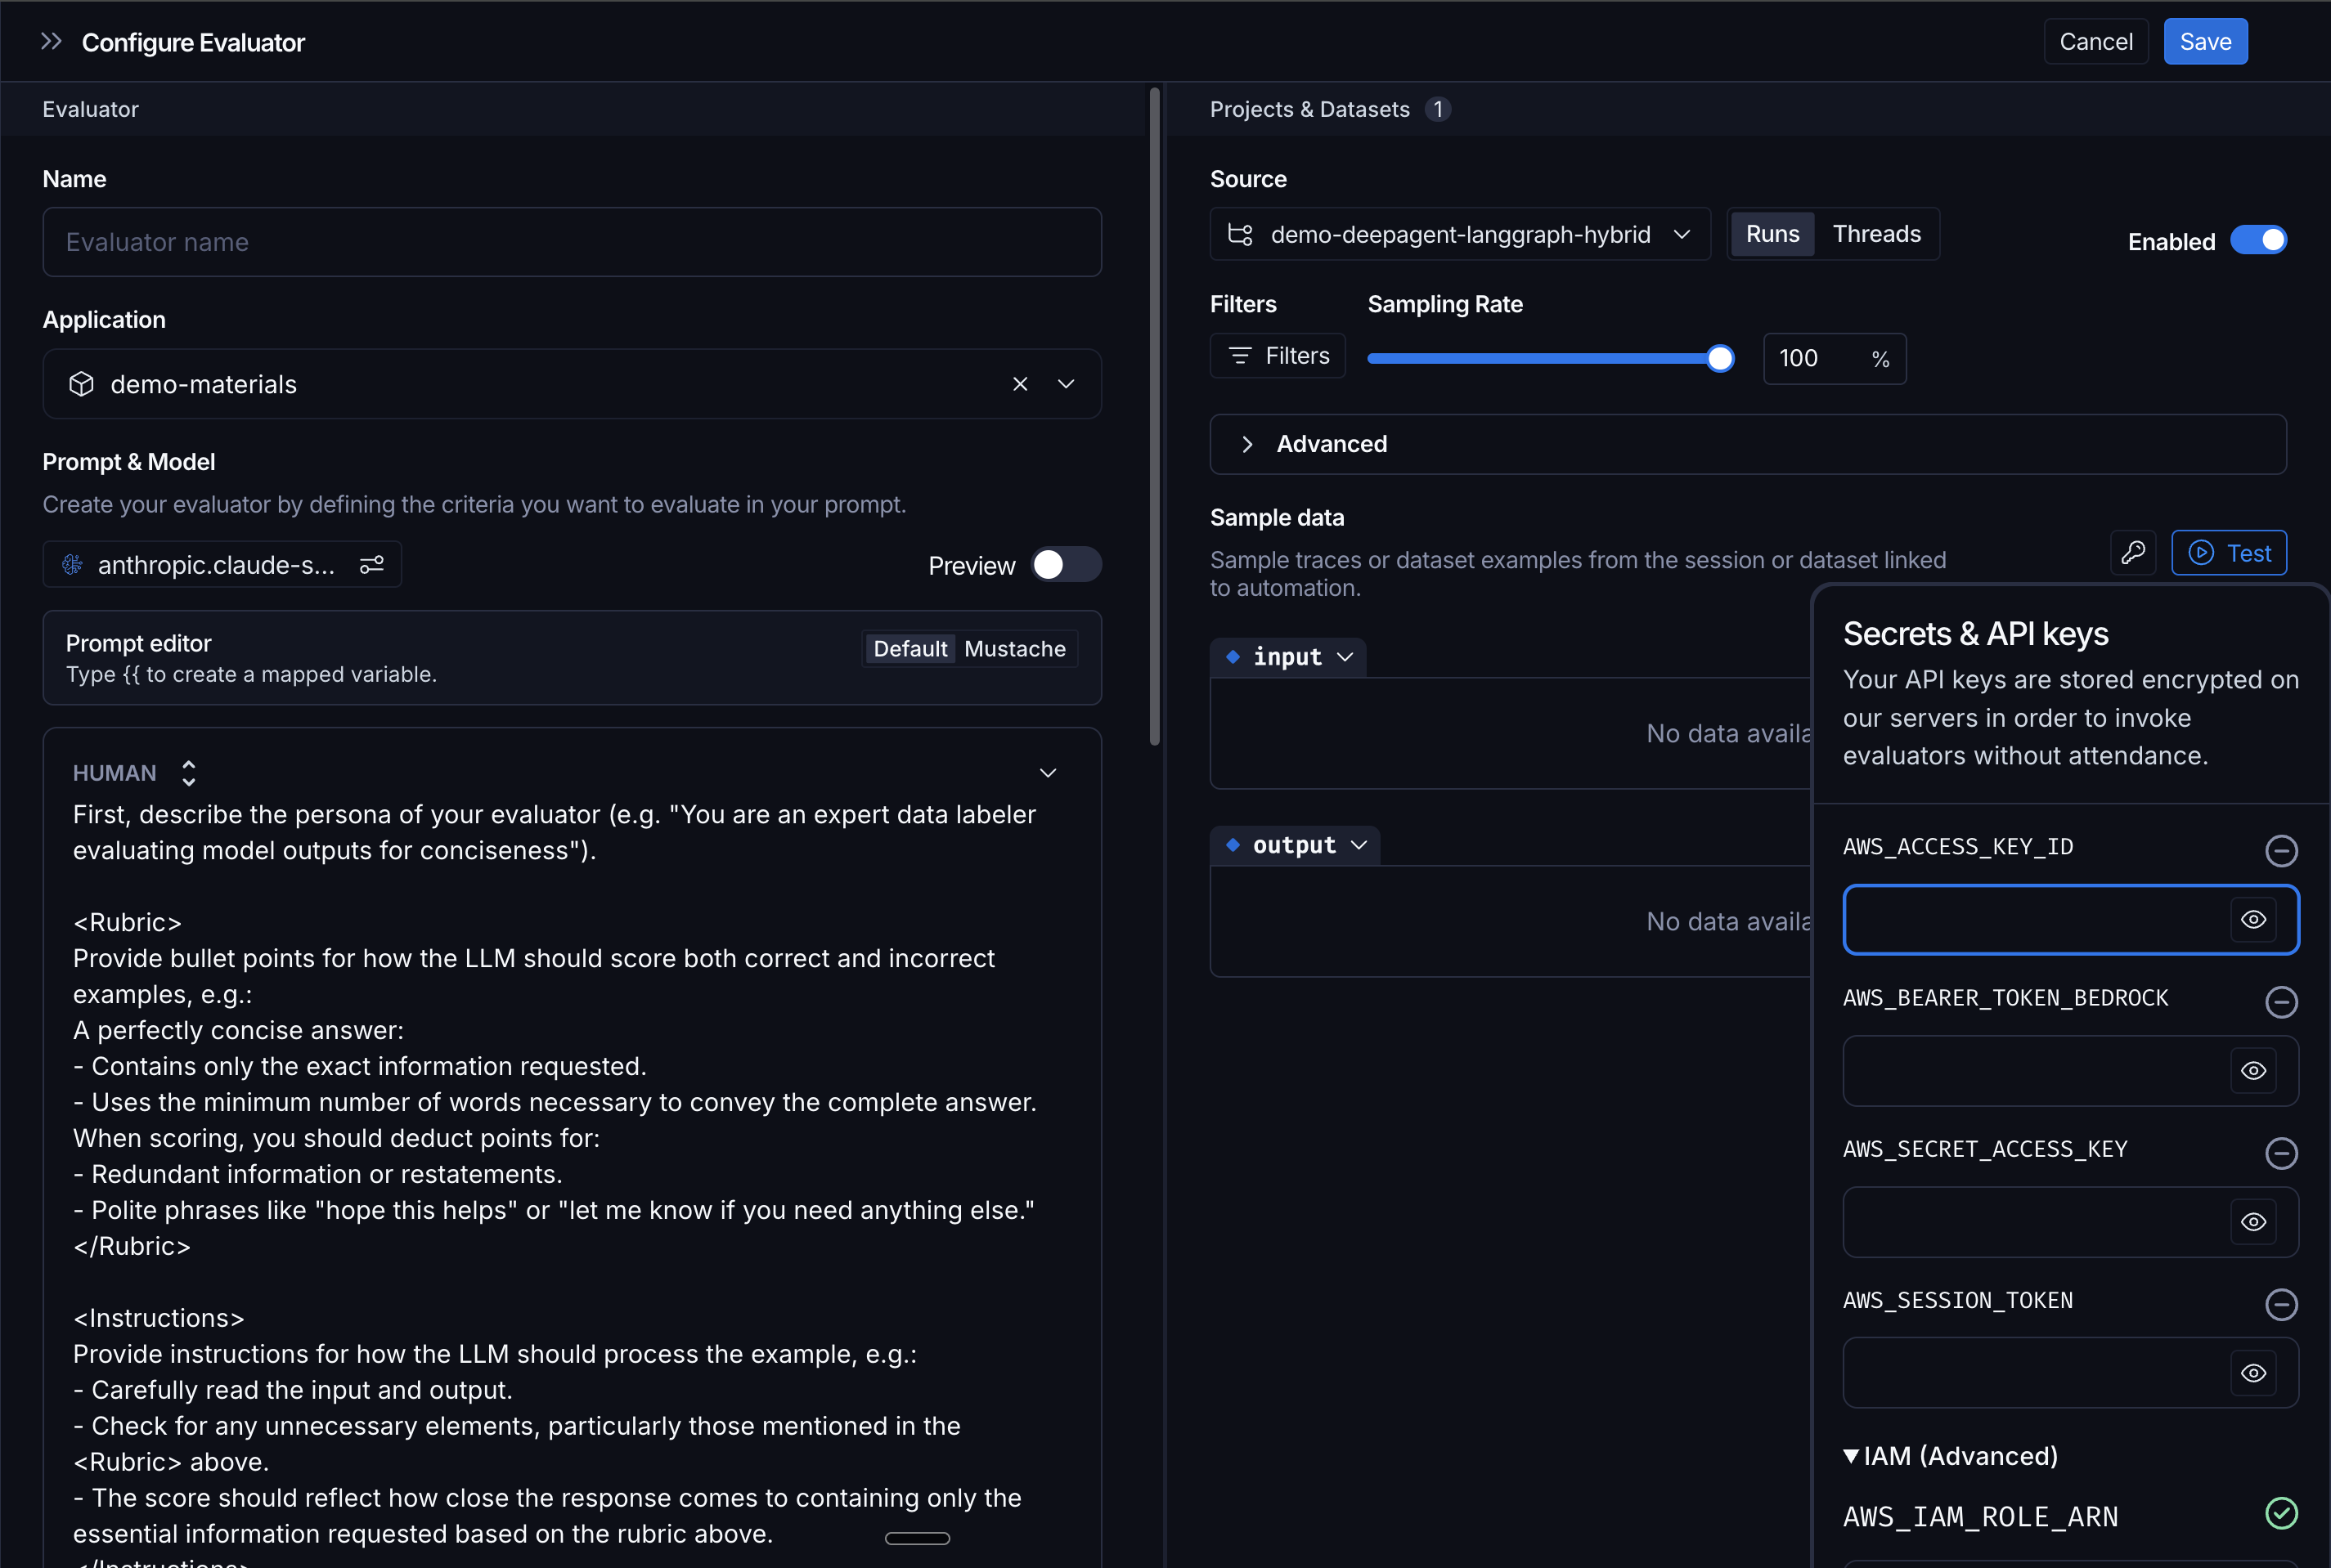Edit the sampling rate percent field
This screenshot has width=2331, height=1568.
click(x=1834, y=358)
